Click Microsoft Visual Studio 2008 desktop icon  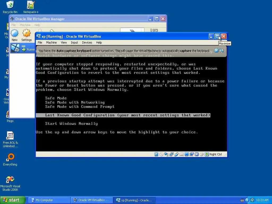(x=10, y=184)
